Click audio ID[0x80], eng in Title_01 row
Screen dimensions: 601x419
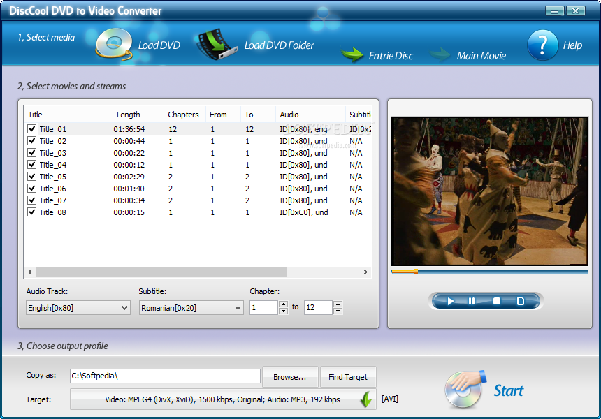point(303,129)
